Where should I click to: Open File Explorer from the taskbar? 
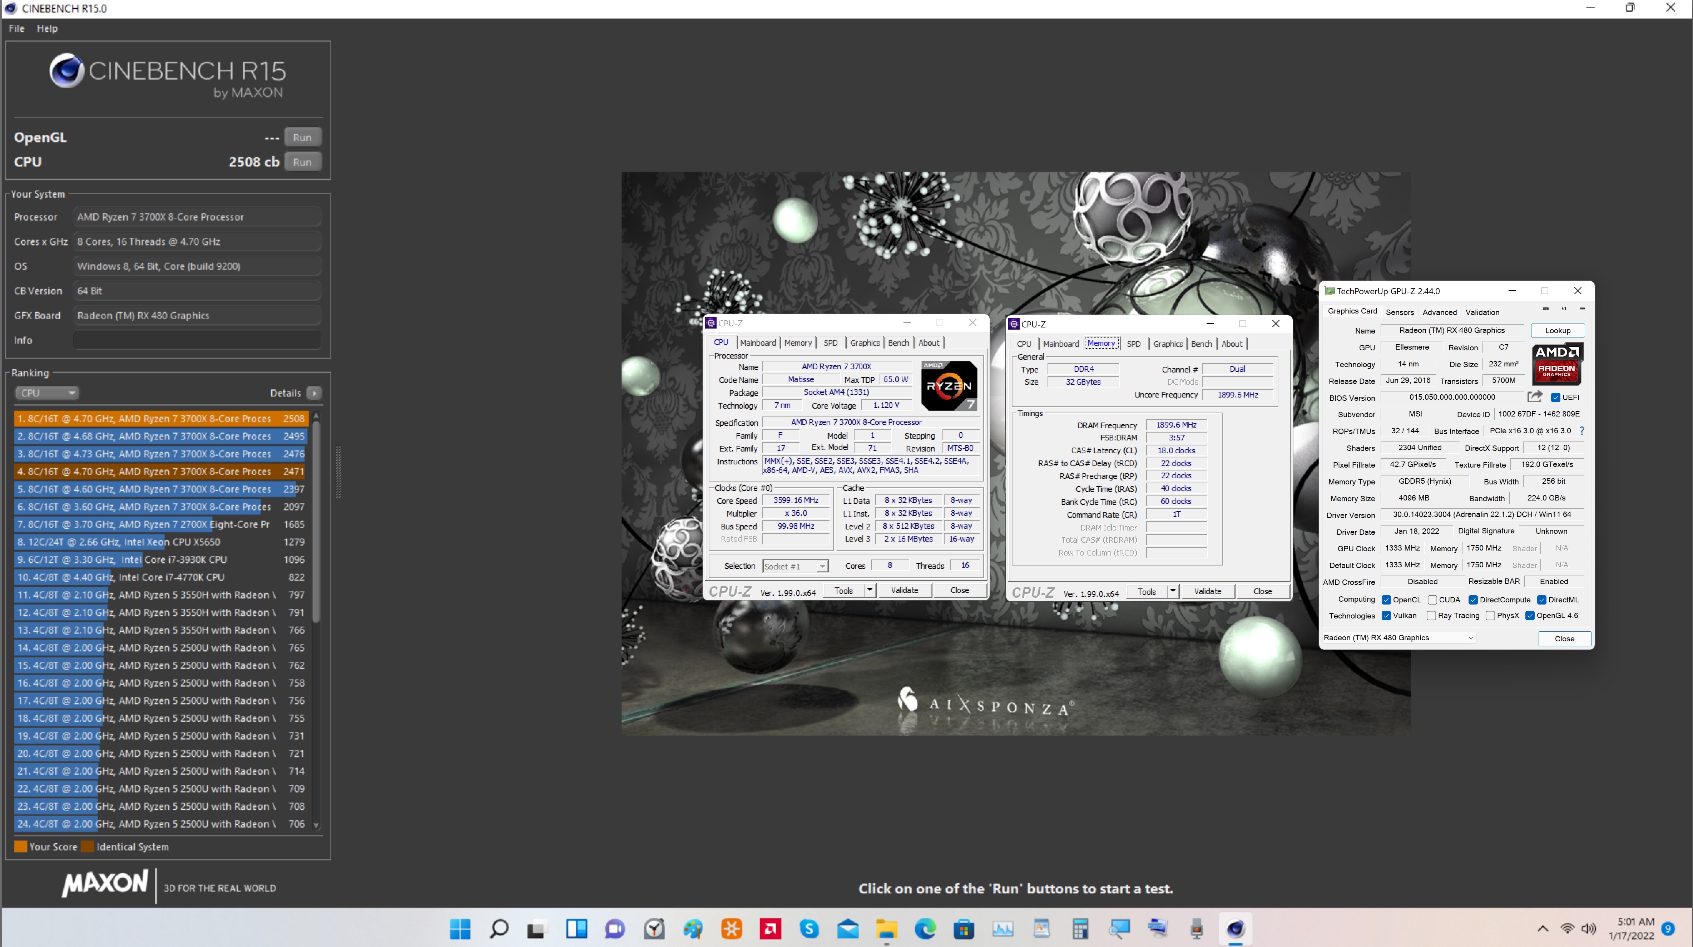887,929
